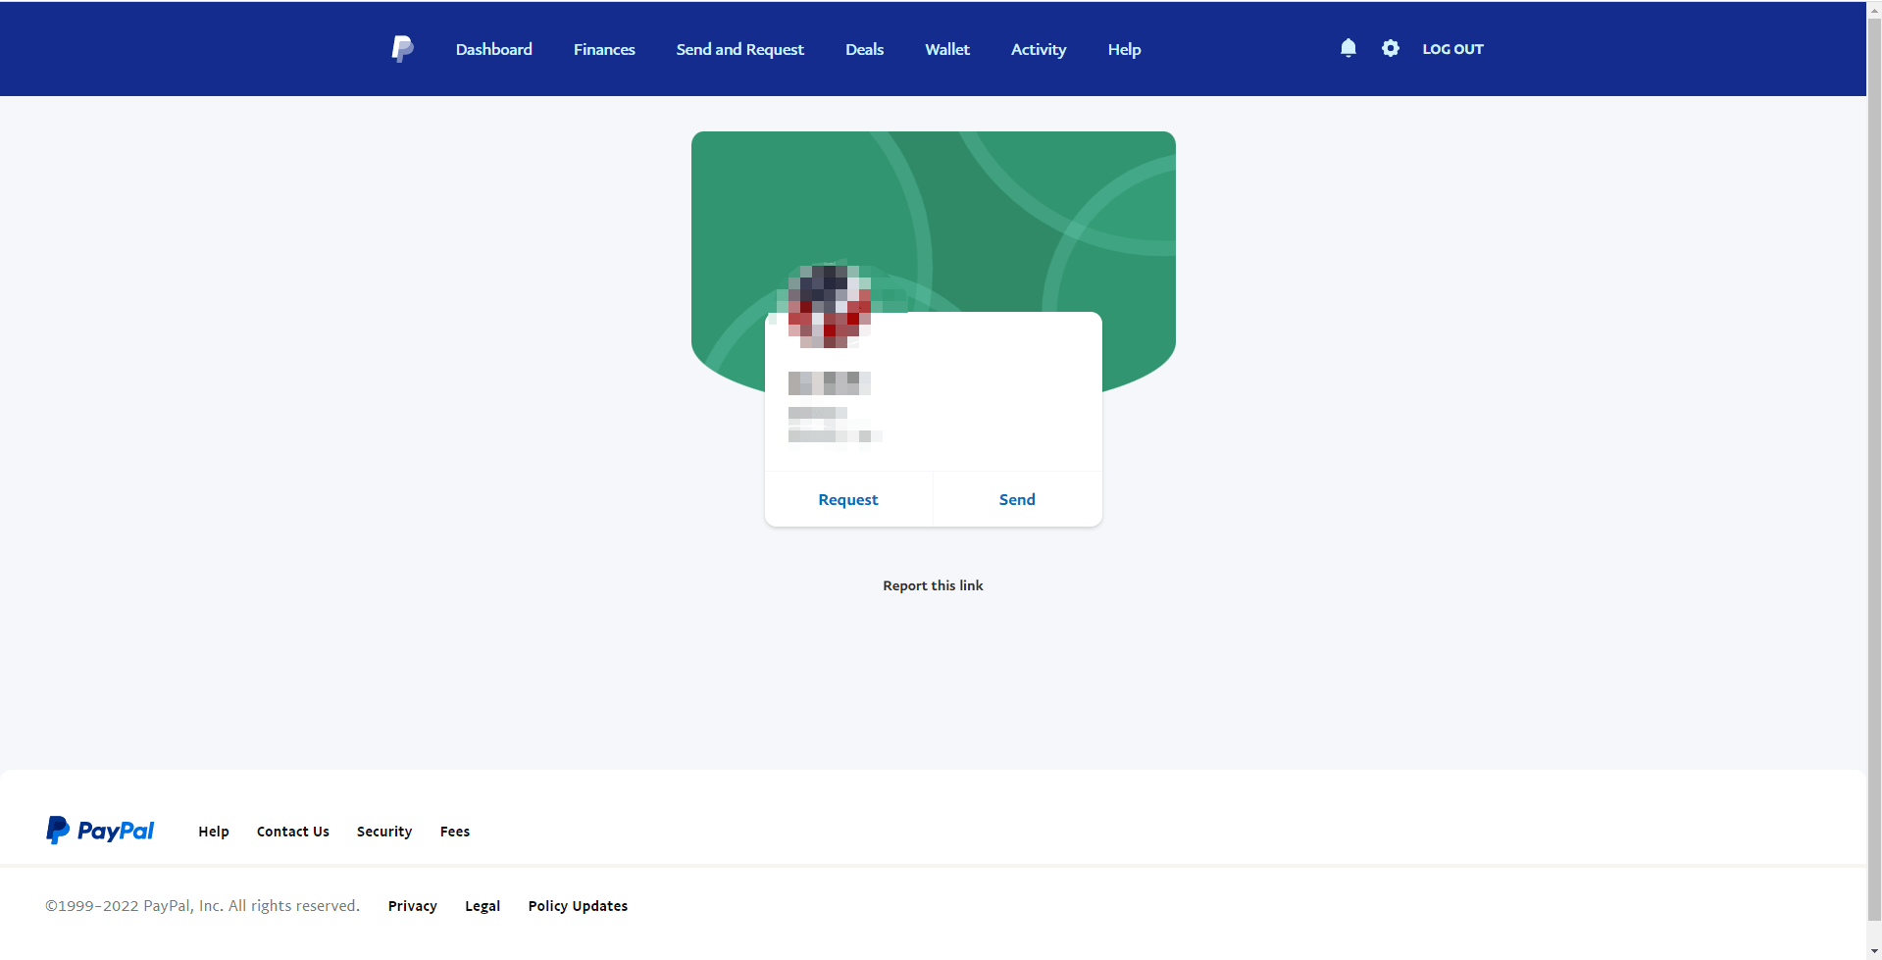Screen dimensions: 1882x960
Task: Open the Privacy policy link
Action: pos(412,905)
